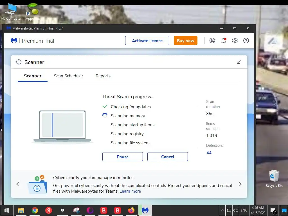
Task: Open the first red B taskbar icon
Action: (104, 210)
